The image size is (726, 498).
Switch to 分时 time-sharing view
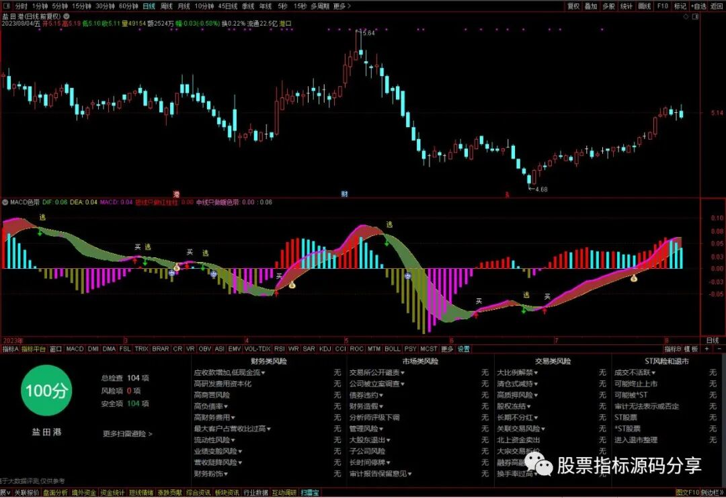(x=21, y=6)
